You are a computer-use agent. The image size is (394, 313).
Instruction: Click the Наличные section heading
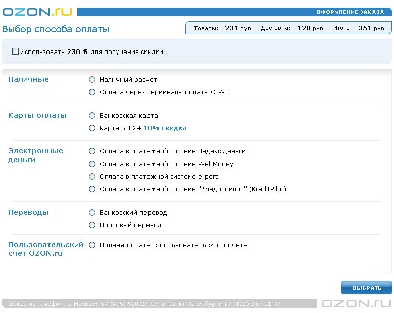[28, 79]
